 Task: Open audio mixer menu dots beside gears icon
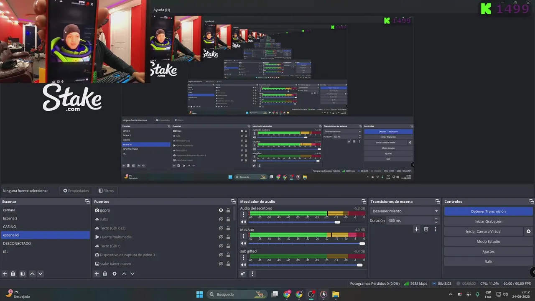pyautogui.click(x=252, y=274)
